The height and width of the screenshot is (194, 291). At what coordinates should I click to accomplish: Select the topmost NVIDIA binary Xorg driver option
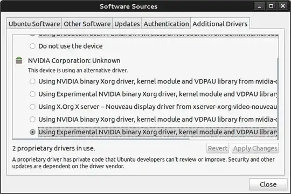click(32, 81)
